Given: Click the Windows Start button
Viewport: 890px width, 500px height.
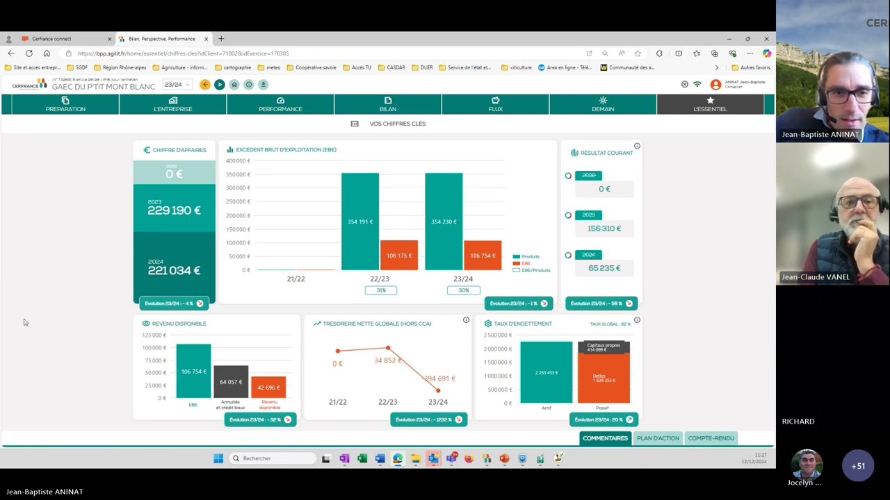Looking at the screenshot, I should point(218,458).
